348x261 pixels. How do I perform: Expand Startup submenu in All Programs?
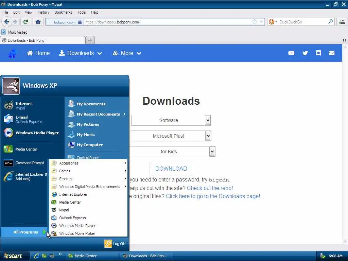click(89, 179)
